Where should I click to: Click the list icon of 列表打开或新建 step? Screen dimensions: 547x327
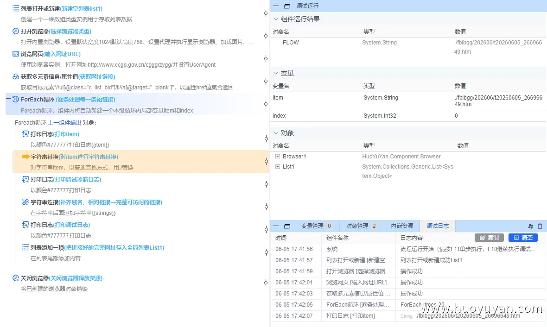click(16, 8)
